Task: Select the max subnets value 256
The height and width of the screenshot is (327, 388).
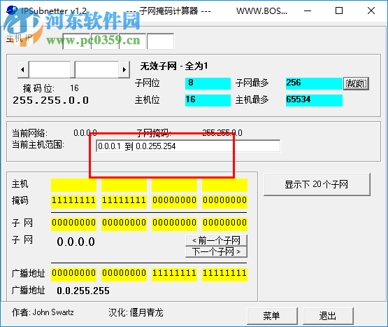Action: (314, 83)
